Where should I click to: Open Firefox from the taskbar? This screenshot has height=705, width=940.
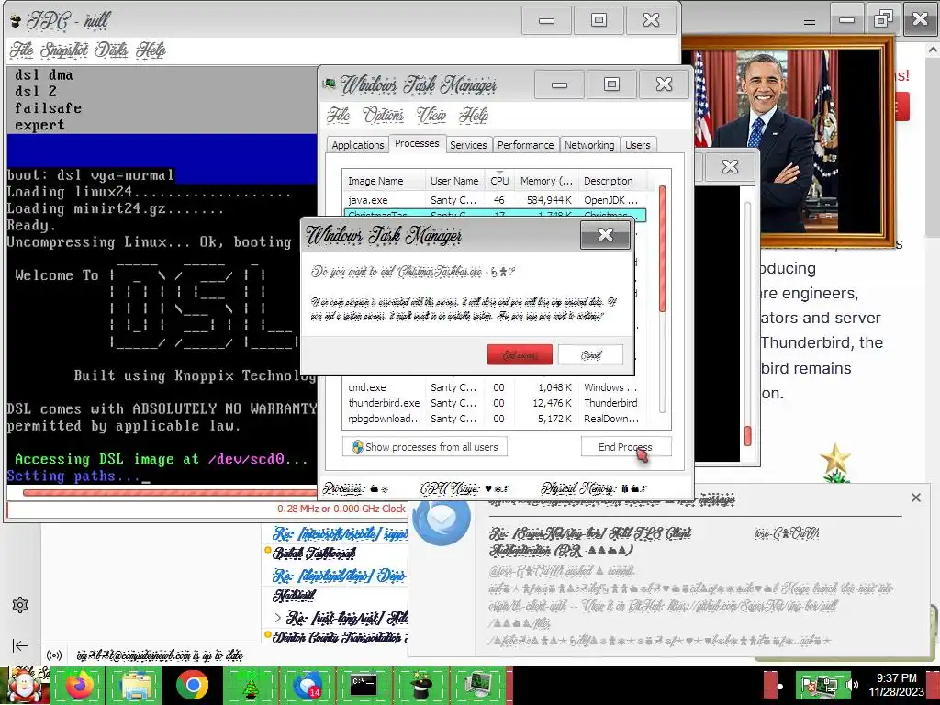coord(80,685)
